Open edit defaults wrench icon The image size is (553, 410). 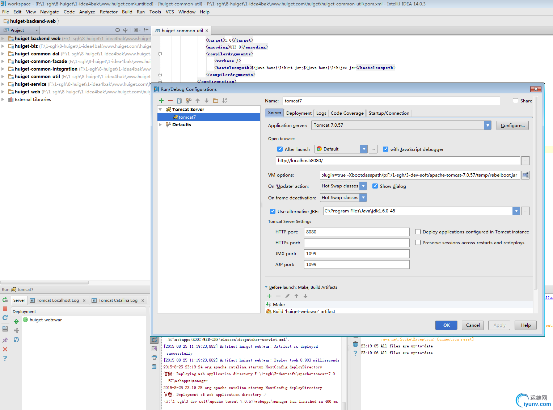[x=189, y=101]
